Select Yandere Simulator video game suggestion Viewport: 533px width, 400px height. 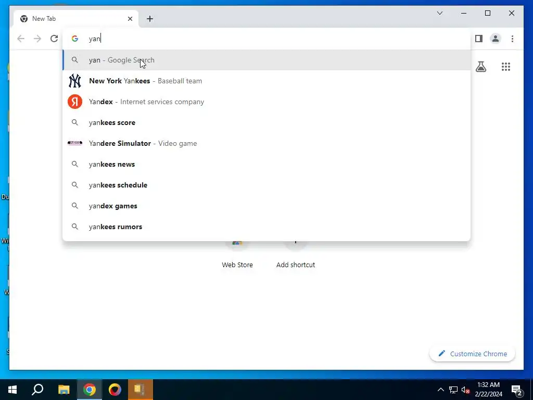click(x=267, y=143)
